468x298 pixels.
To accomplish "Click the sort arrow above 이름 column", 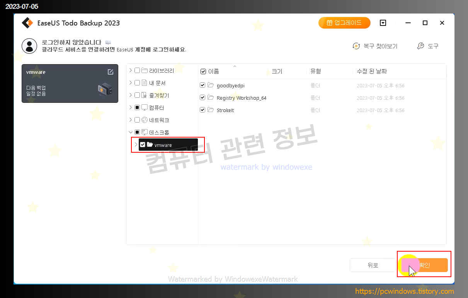I will pos(234,66).
